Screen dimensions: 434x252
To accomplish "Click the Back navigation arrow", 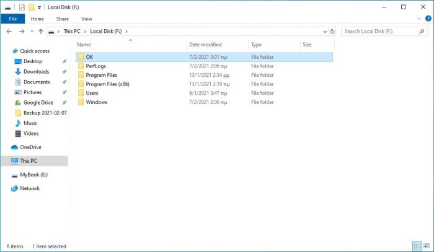I will [9, 31].
